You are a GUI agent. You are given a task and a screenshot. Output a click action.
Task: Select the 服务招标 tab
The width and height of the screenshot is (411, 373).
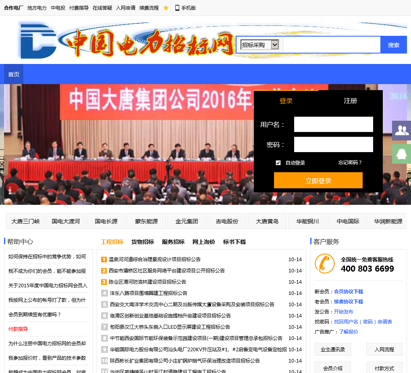tap(173, 241)
